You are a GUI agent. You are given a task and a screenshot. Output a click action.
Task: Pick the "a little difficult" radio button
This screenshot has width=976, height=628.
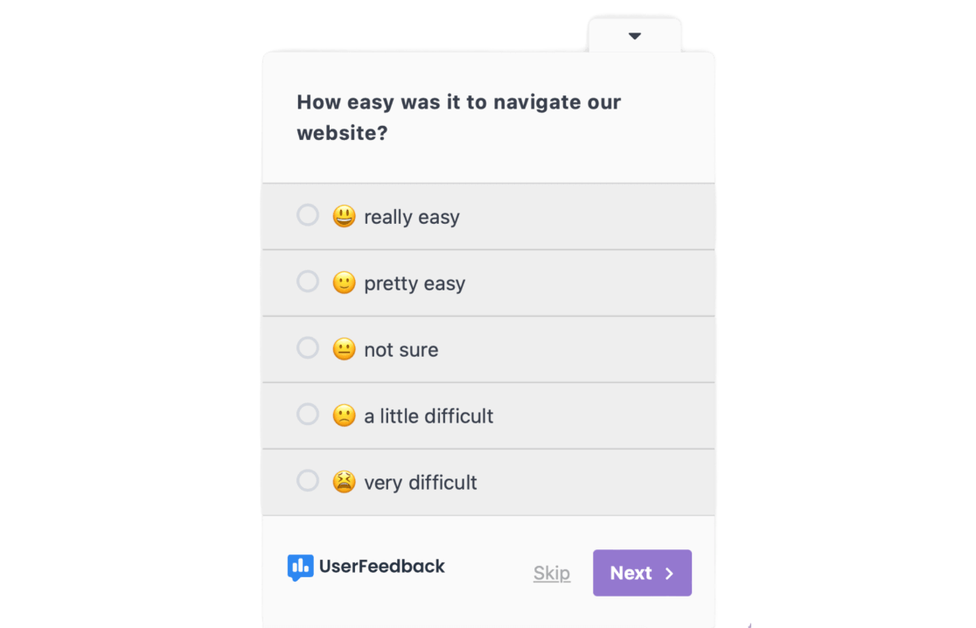[x=308, y=415]
